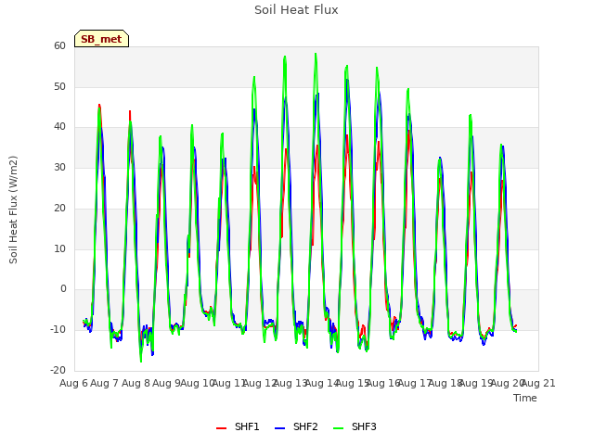
Task: Toggle the SHF3 legend entry
Action: point(355,427)
